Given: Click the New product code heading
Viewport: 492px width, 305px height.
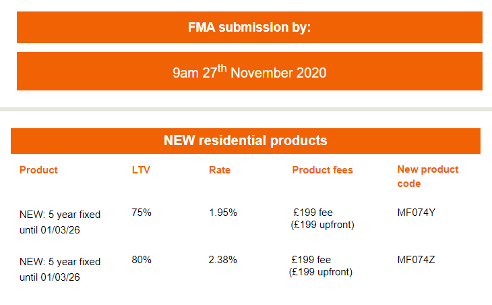Looking at the screenshot, I should (428, 176).
